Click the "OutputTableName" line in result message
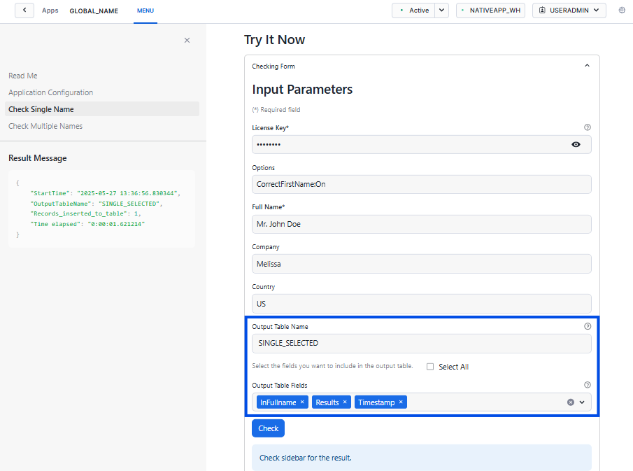 point(96,204)
